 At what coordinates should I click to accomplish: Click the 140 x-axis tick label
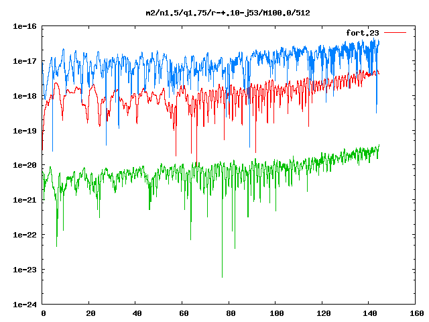point(370,313)
